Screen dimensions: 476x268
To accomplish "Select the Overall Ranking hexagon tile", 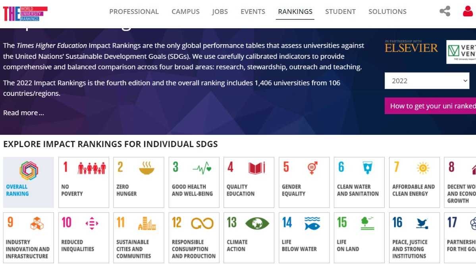I will (x=29, y=182).
